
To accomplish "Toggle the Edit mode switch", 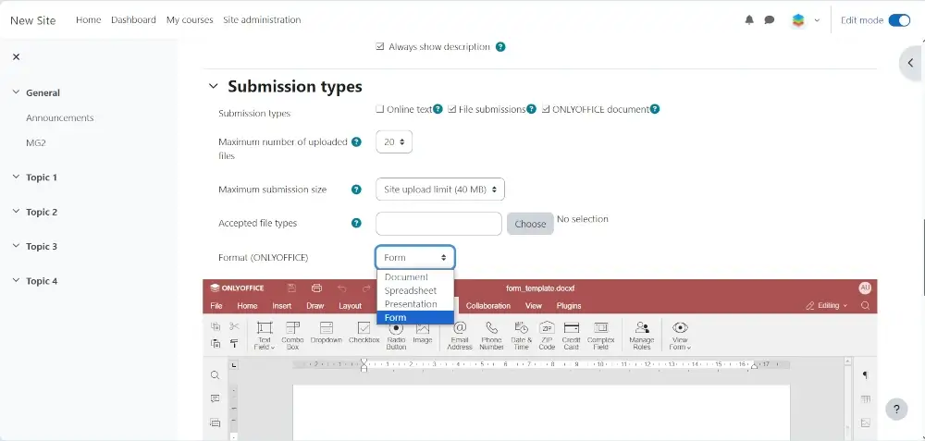I will tap(898, 19).
